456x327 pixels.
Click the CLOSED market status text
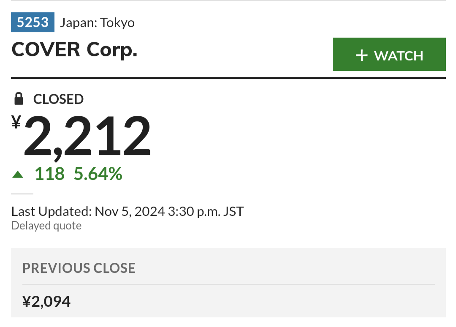click(x=58, y=99)
